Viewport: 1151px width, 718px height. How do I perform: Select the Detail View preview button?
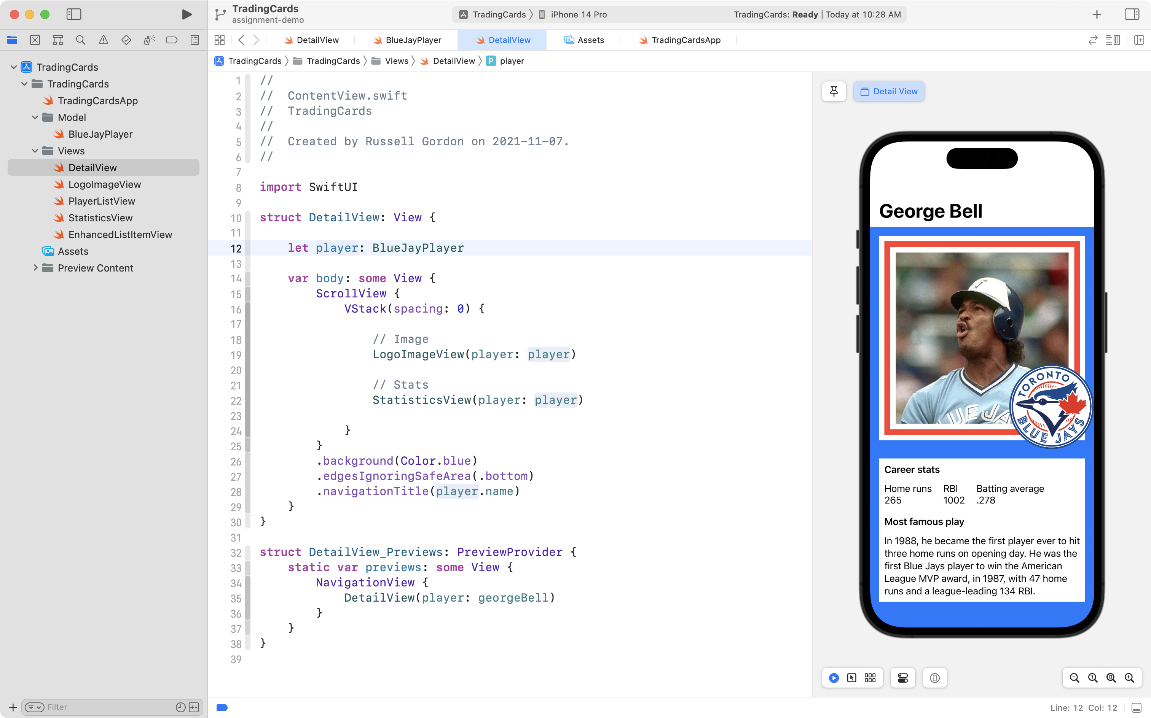pos(889,91)
